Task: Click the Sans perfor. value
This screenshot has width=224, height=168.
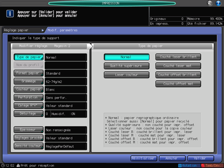Action: (66, 98)
